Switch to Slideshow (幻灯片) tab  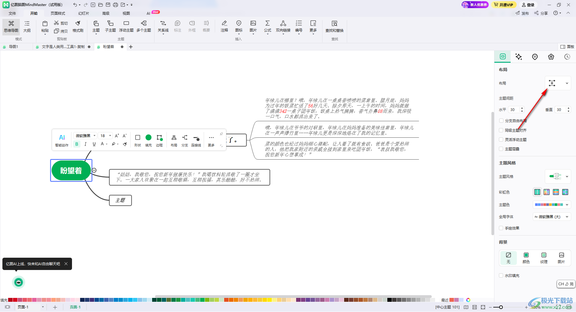pos(84,13)
